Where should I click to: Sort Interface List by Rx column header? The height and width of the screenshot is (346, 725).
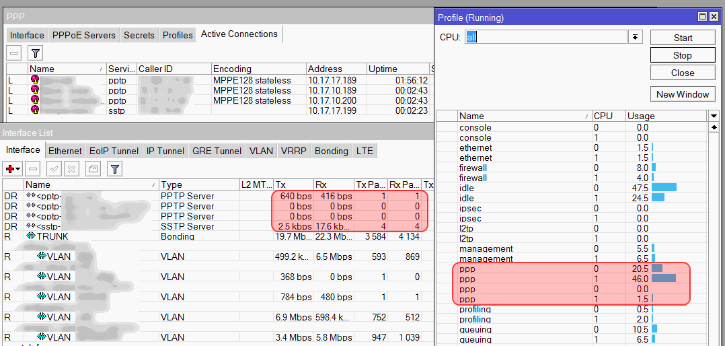[334, 184]
